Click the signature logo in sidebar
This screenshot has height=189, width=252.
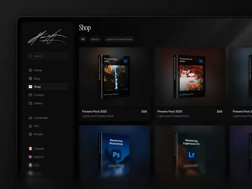[47, 37]
